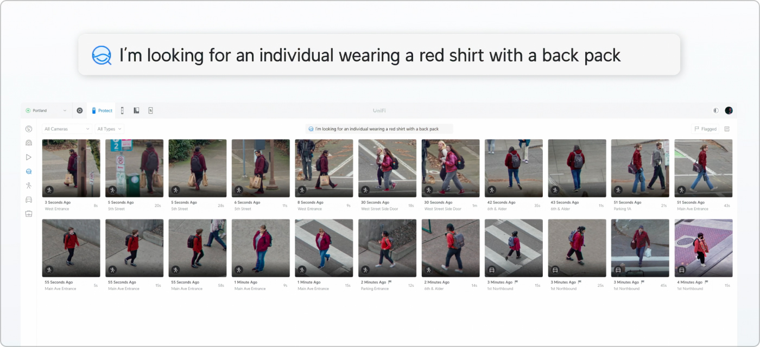The width and height of the screenshot is (760, 347).
Task: Toggle the Flagged filter button
Action: pos(705,129)
